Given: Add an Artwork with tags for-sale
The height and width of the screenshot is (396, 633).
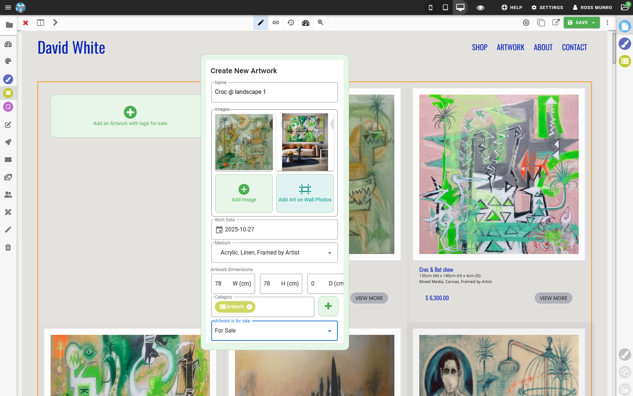Looking at the screenshot, I should [x=130, y=116].
